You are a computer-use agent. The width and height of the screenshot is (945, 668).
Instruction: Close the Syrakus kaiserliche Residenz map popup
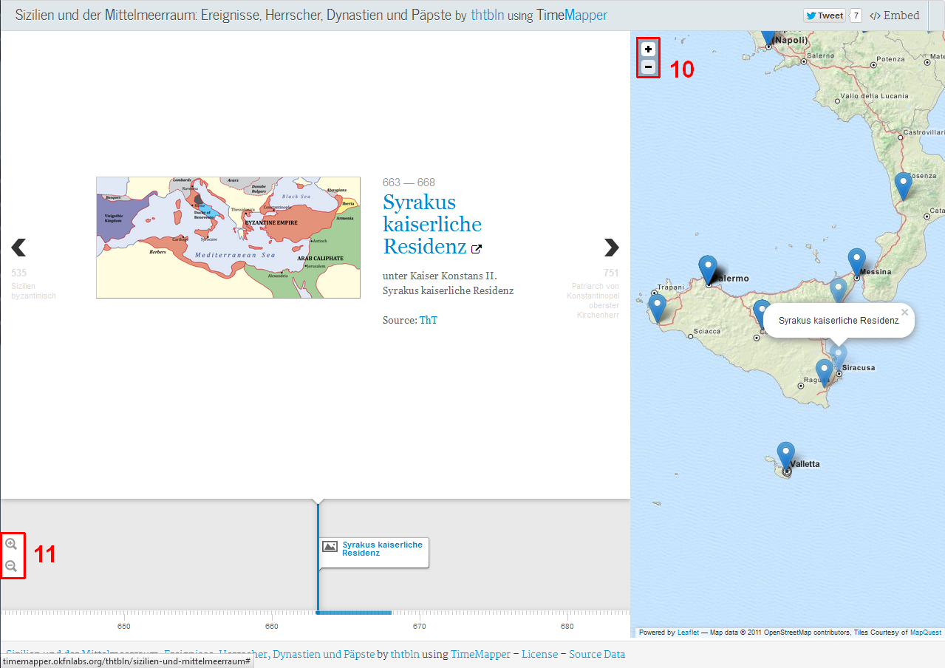(904, 312)
